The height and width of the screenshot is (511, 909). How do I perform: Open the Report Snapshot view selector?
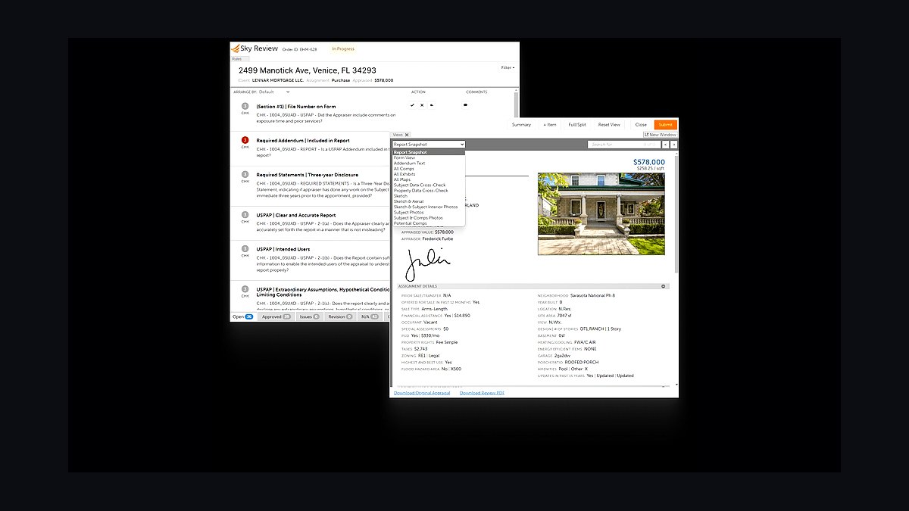[429, 144]
